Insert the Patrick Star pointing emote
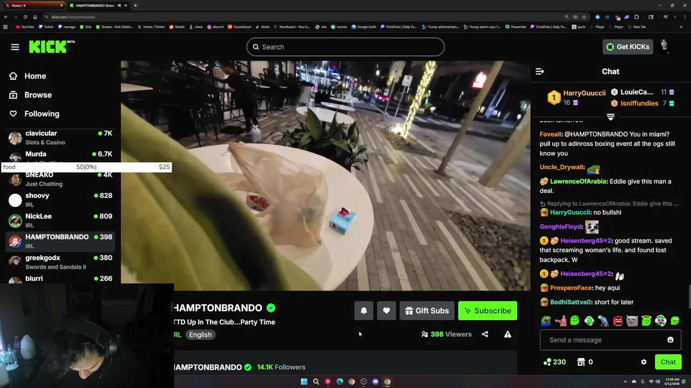The height and width of the screenshot is (388, 691). tap(560, 321)
